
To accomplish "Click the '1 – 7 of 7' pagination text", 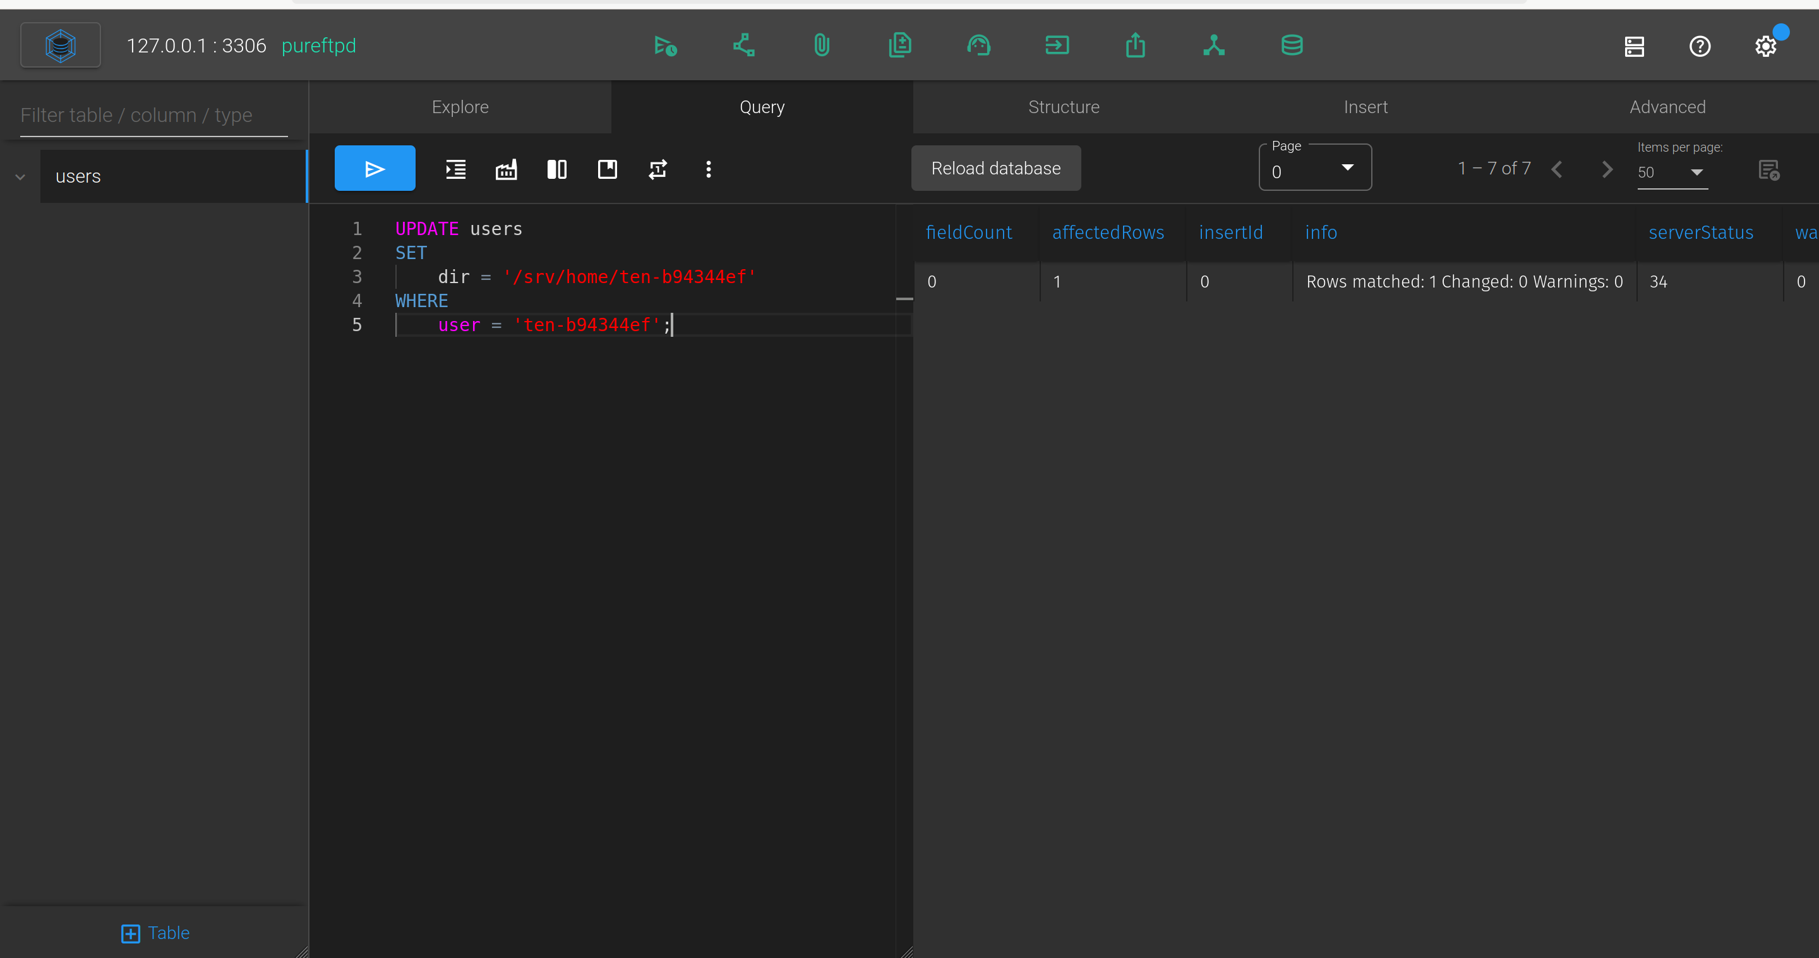I will coord(1494,168).
